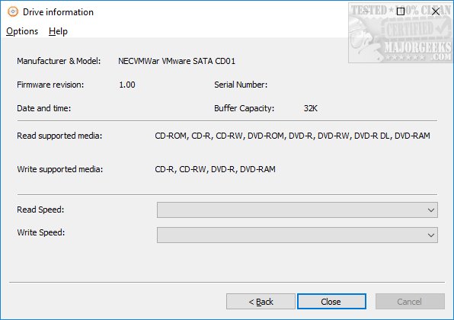454x320 pixels.
Task: Click the 'Manufacturer & Model:' label
Action: 59,61
